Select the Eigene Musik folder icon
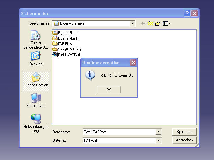The image size is (214, 160). coord(55,38)
